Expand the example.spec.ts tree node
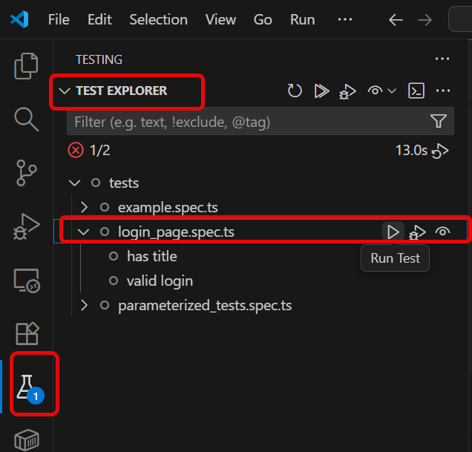The height and width of the screenshot is (452, 472). [84, 207]
